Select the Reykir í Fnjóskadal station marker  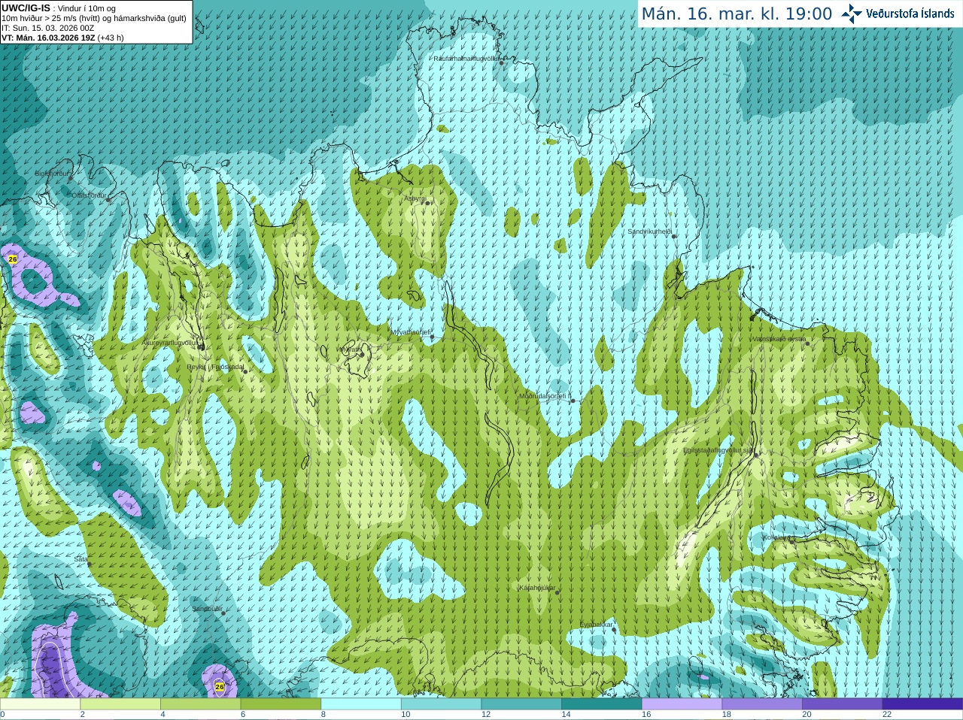pyautogui.click(x=245, y=371)
